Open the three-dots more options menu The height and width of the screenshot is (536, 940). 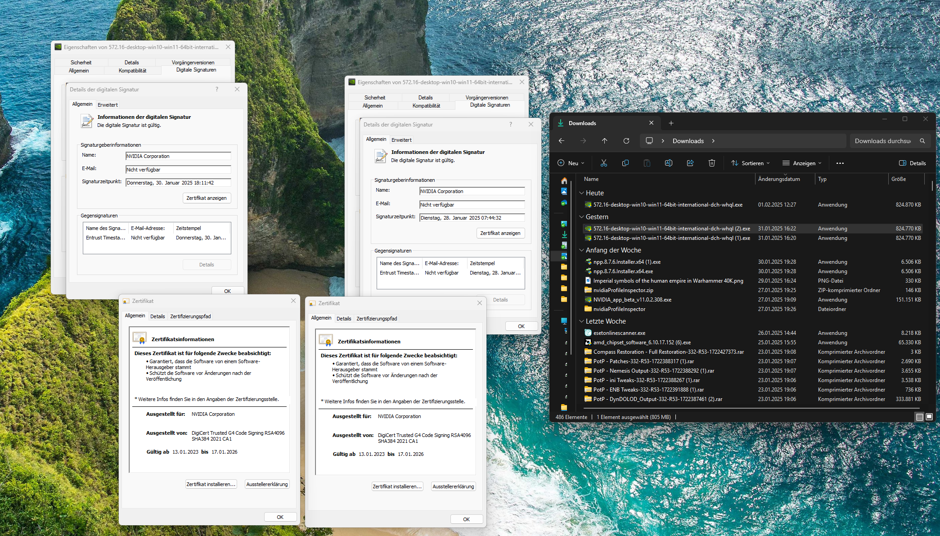pyautogui.click(x=840, y=163)
